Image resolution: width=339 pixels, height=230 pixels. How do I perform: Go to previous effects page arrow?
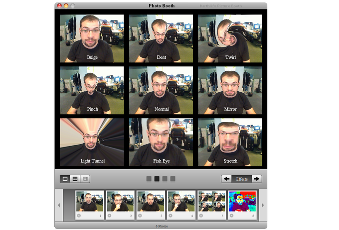point(226,179)
